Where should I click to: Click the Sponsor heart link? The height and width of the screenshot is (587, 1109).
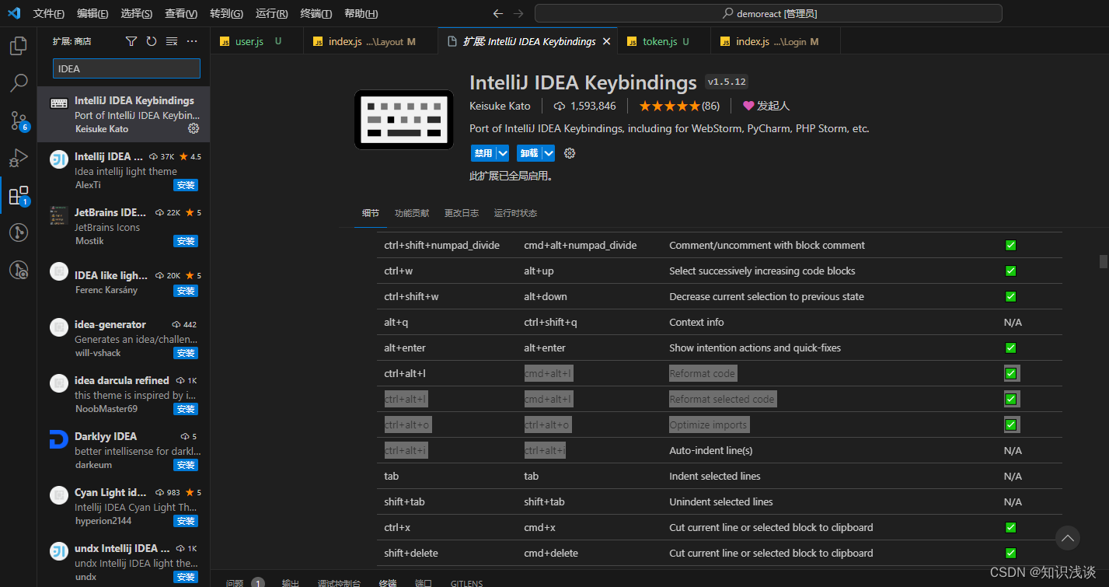[x=766, y=106]
